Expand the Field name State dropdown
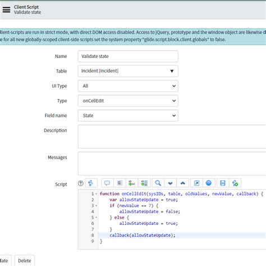This screenshot has width=266, height=266. pyautogui.click(x=128, y=115)
